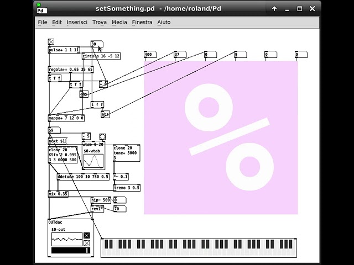Viewport: 354px width, 265px height.
Task: Select the 'circula 16 -5 12' object
Action: point(101,56)
